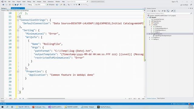The width and height of the screenshot is (194, 109).
Task: Go to previous issue arrow in editor footer
Action: tap(20, 99)
